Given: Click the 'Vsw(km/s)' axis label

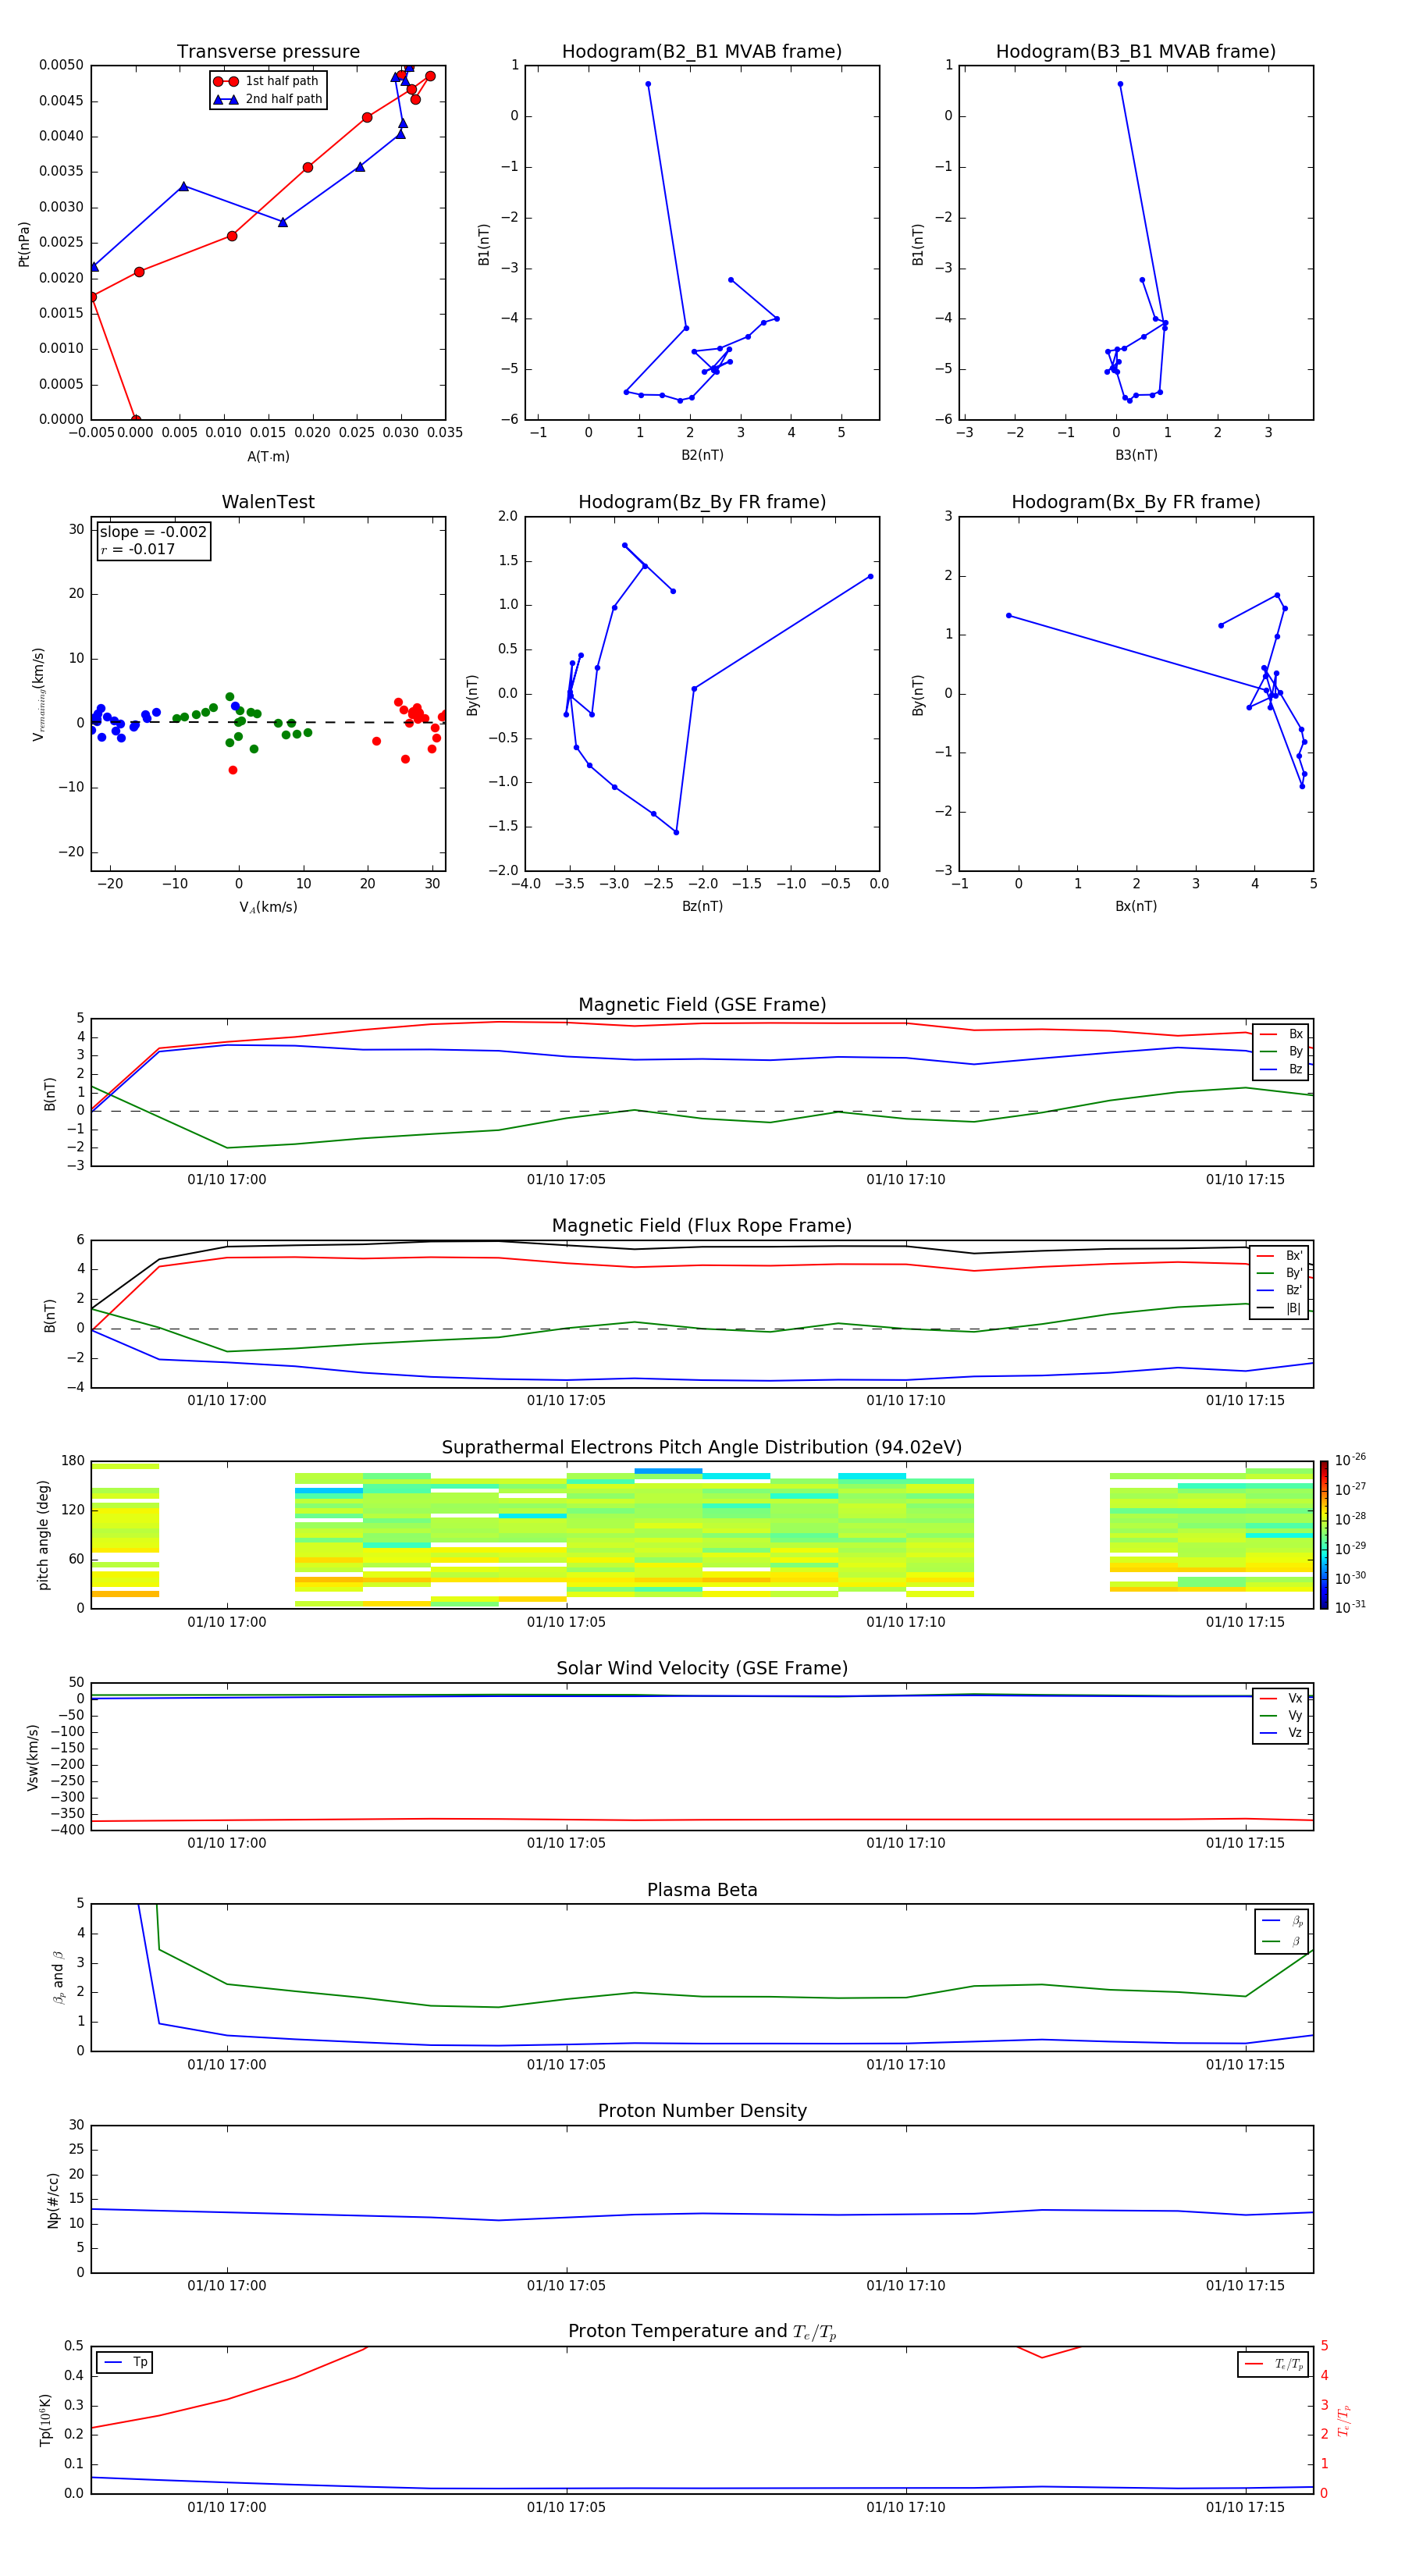Looking at the screenshot, I should 32,1757.
